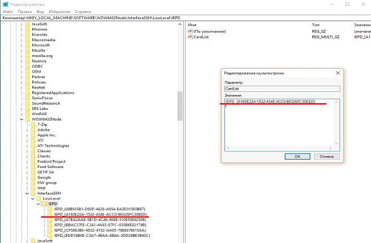This screenshot has width=371, height=243.
Task: Expand the Microsoft key in tree
Action: coord(21,45)
